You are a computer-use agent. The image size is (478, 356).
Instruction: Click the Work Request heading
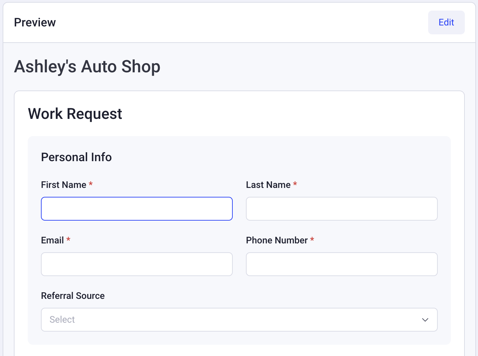[x=75, y=114]
